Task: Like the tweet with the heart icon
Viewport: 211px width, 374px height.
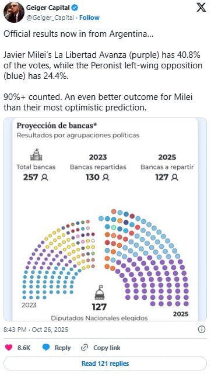Action: (9, 348)
